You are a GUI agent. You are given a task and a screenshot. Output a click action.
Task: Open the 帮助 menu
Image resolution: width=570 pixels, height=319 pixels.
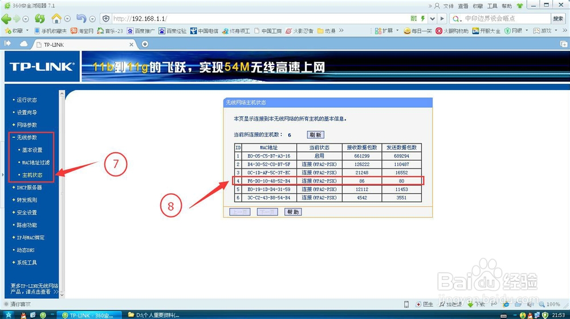point(506,6)
